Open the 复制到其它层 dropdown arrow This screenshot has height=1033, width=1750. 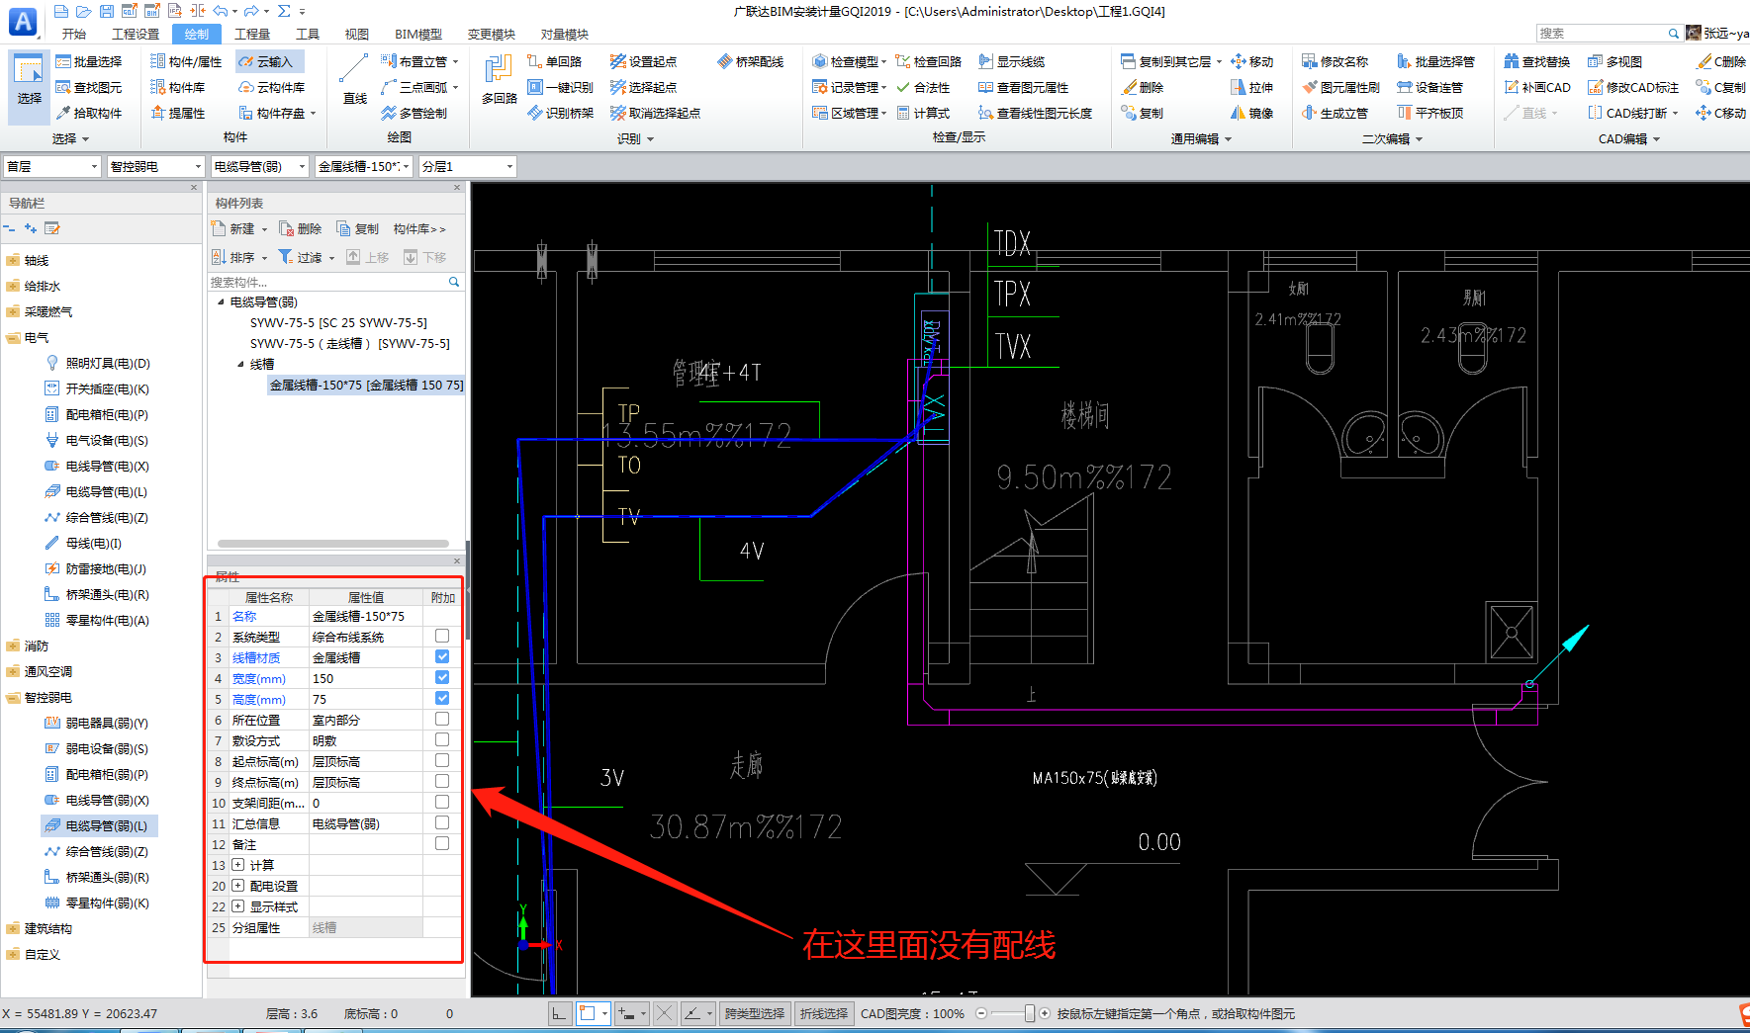coord(1219,61)
